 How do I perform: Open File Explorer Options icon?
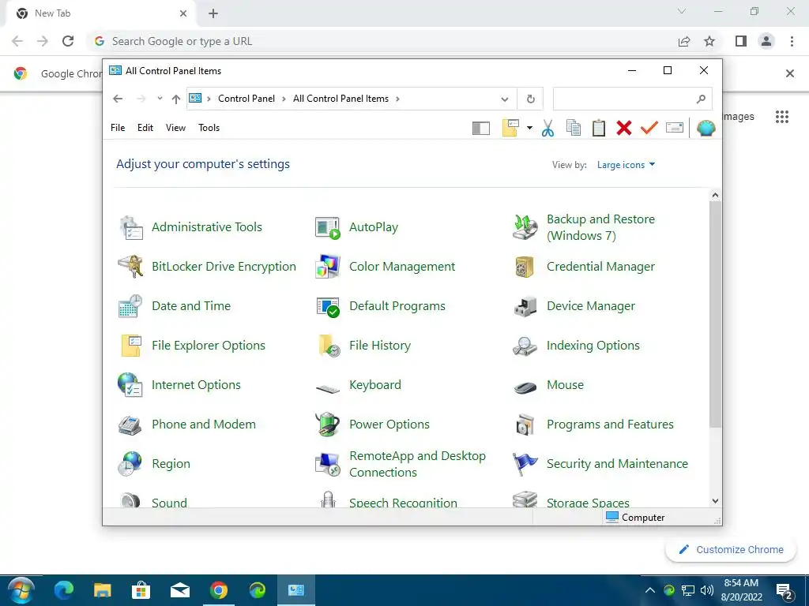click(x=131, y=346)
